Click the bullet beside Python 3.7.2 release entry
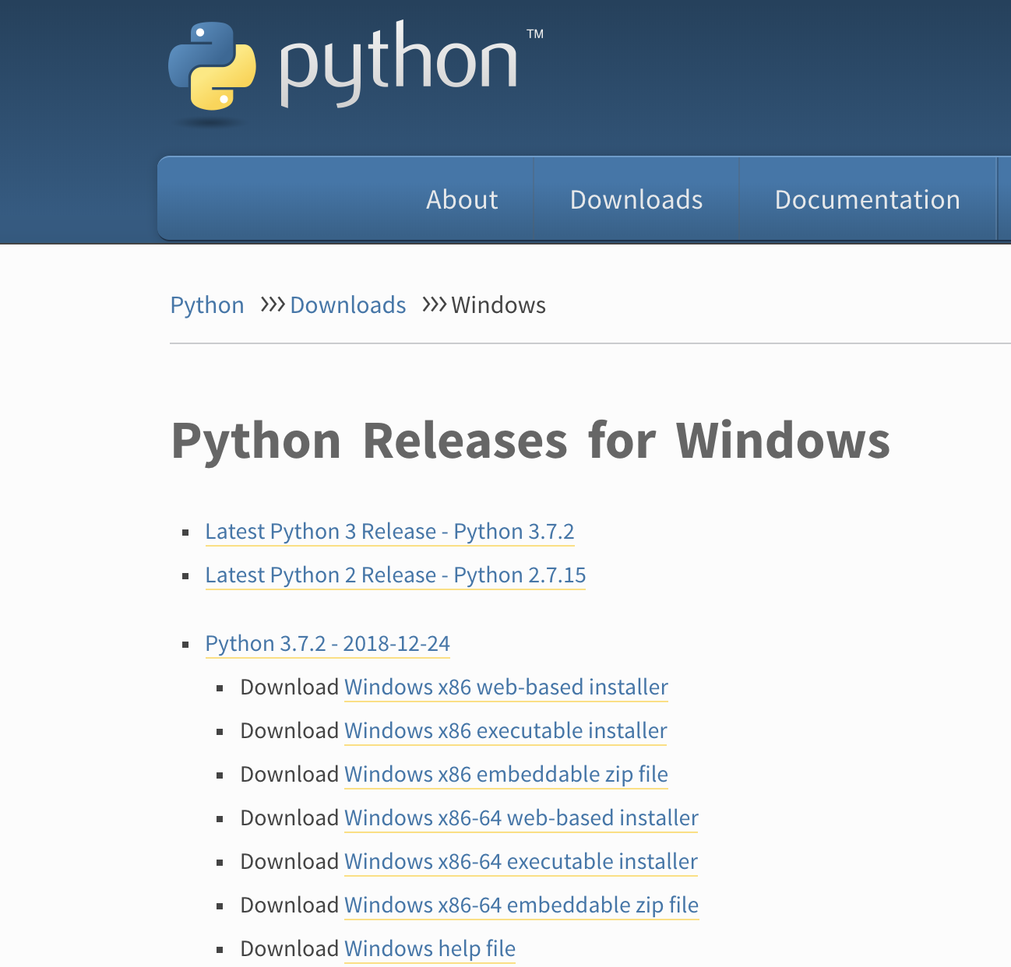Screen dimensions: 1011x967 click(185, 644)
